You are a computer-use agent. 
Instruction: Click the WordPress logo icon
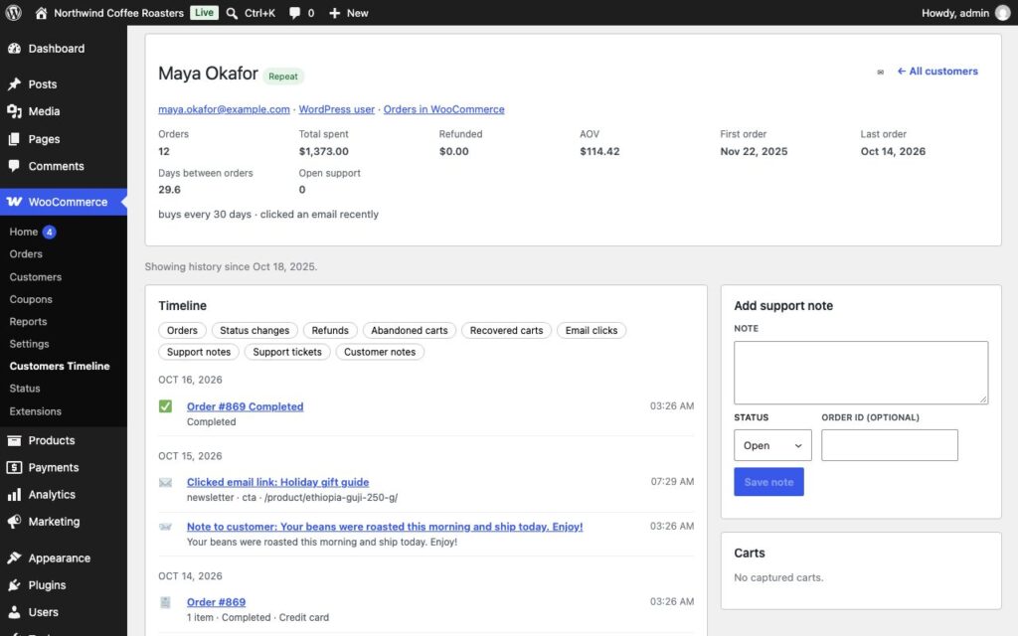(x=14, y=13)
